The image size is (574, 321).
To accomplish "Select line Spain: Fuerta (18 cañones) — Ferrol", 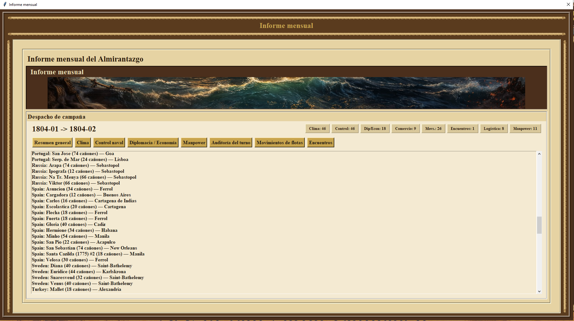I will tap(69, 218).
